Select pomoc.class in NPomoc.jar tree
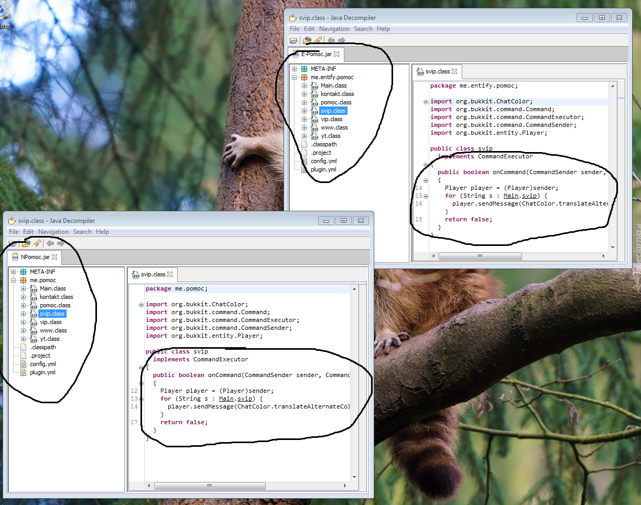641x505 pixels. click(55, 305)
